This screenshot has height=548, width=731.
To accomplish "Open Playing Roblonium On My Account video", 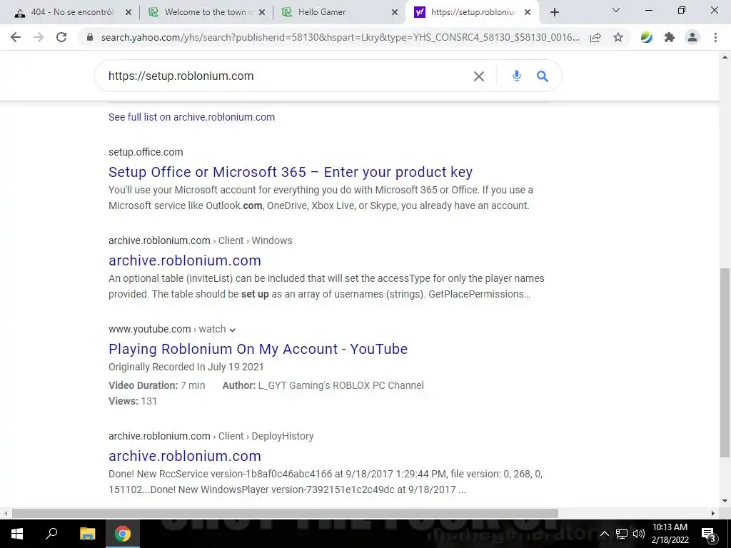I will coord(258,349).
